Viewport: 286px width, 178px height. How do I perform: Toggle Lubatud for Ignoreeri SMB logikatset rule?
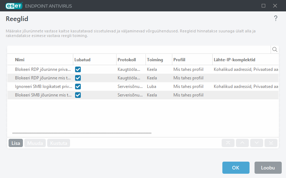(78, 87)
